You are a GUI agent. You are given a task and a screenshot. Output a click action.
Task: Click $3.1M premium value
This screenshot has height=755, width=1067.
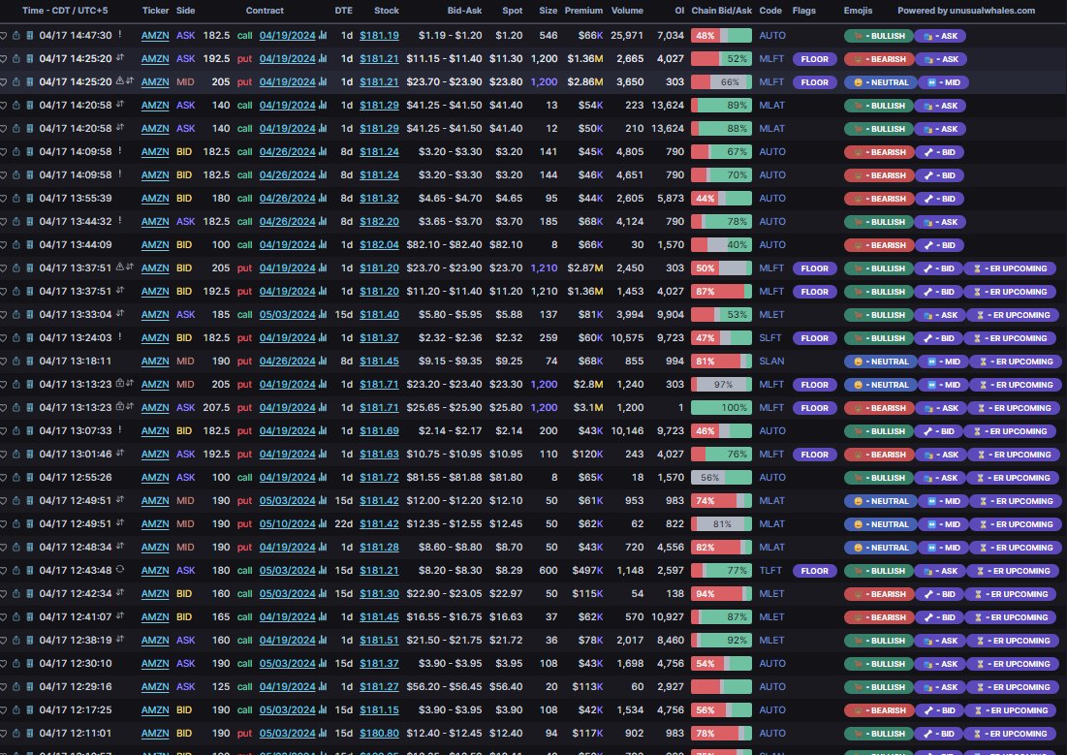[x=588, y=408]
